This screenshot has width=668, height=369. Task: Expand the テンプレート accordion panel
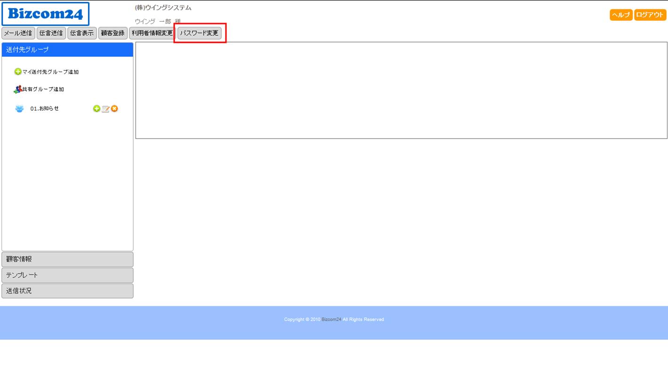pyautogui.click(x=67, y=275)
